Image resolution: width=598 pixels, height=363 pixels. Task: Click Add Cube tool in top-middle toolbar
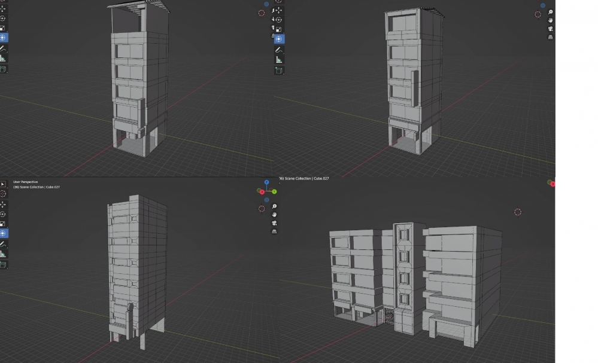point(279,71)
